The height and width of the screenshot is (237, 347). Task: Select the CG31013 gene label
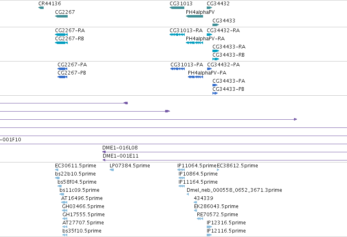[x=181, y=4]
